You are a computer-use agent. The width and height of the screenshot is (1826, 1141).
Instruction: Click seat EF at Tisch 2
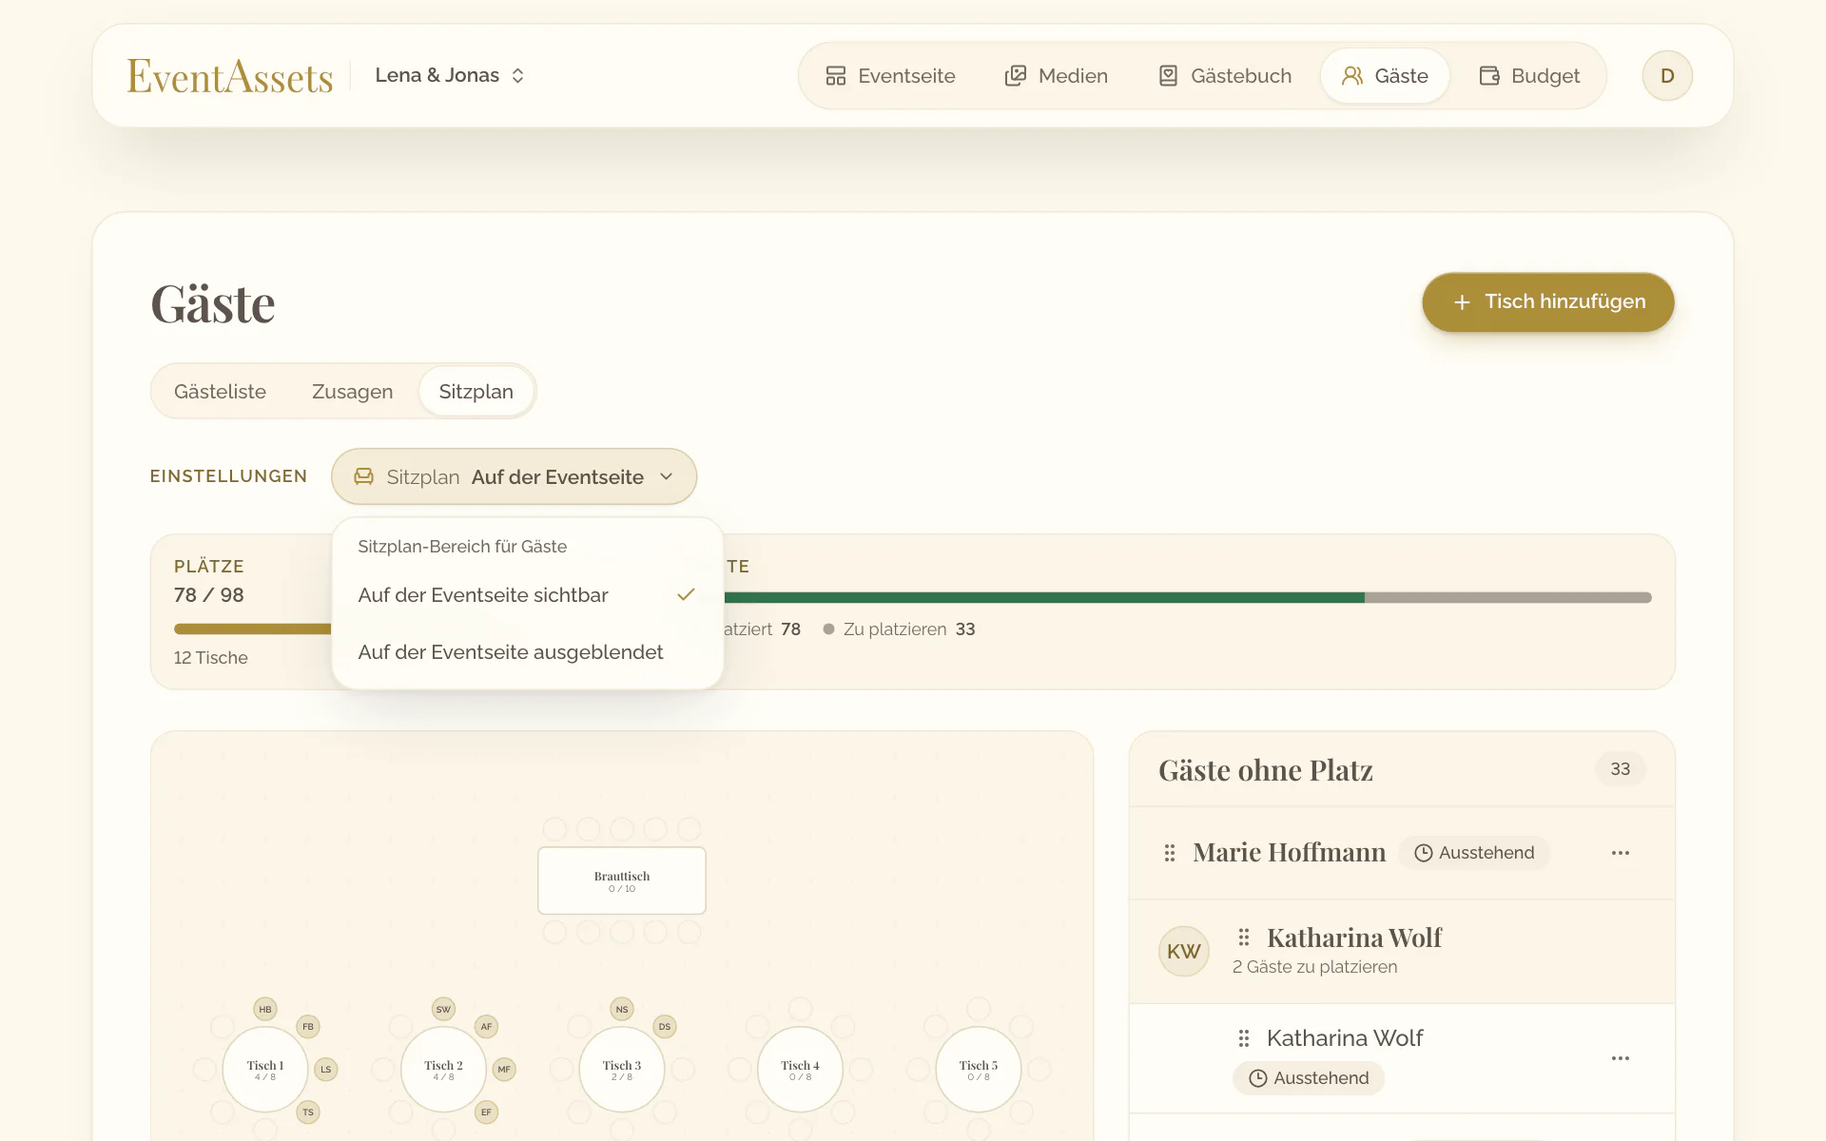click(486, 1112)
